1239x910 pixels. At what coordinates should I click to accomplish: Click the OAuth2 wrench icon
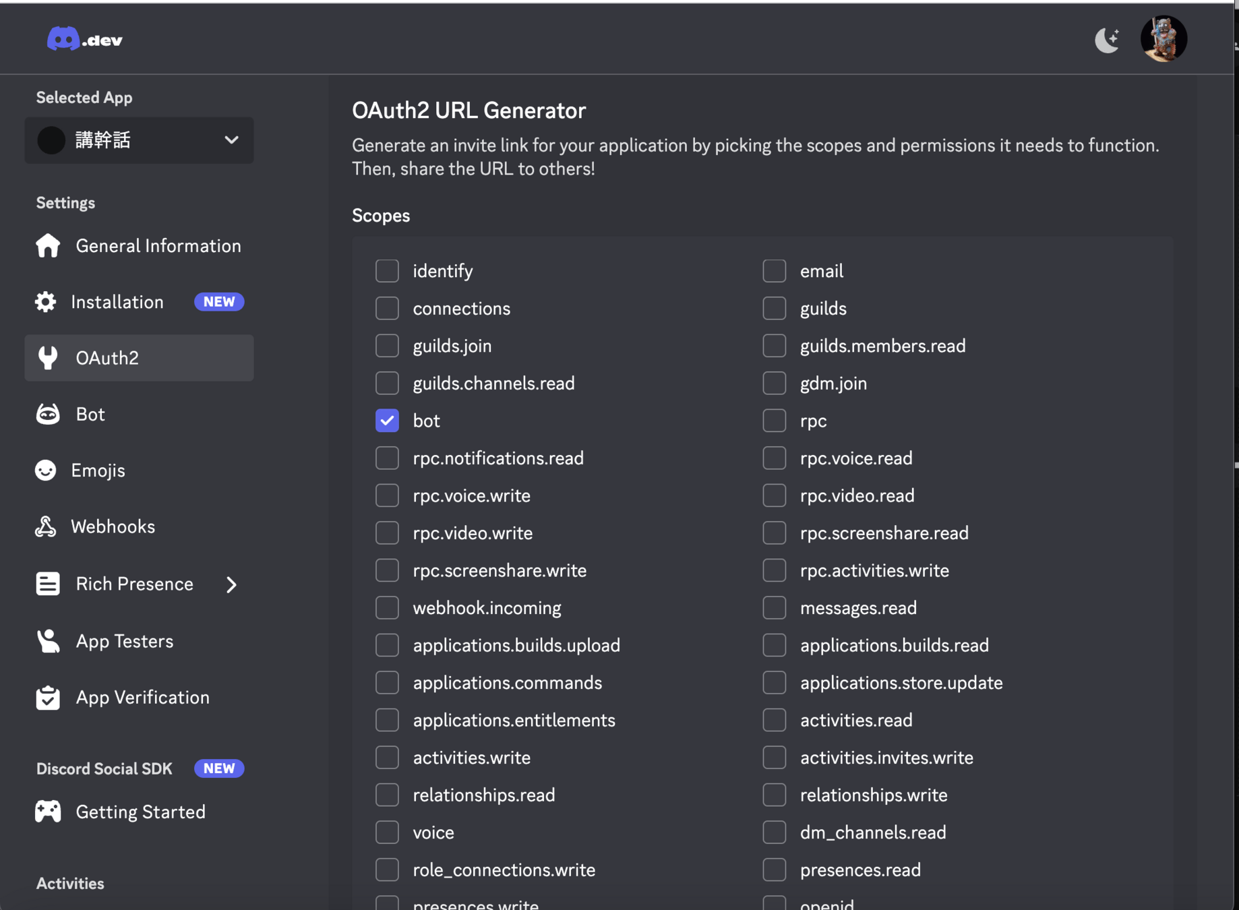[x=48, y=358]
